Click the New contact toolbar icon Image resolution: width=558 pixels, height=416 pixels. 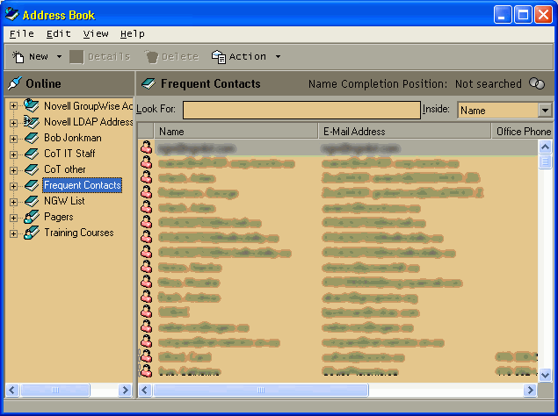18,56
